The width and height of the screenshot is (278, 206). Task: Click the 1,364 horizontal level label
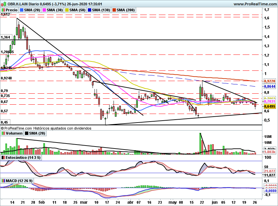click(x=6, y=37)
